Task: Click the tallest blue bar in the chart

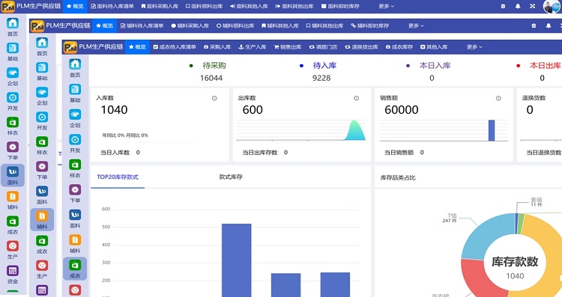Action: (x=237, y=260)
